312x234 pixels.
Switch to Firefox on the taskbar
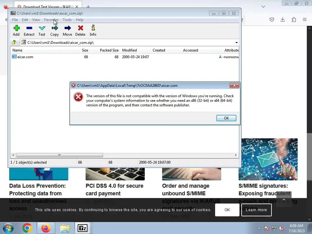click(x=46, y=228)
